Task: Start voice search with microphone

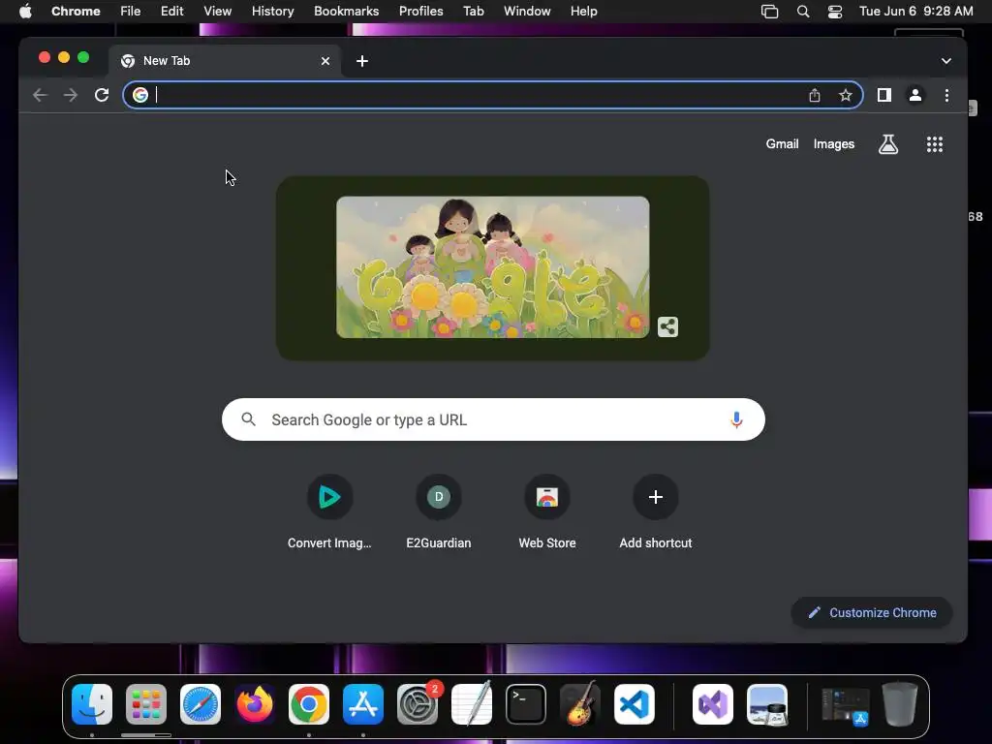Action: (736, 419)
